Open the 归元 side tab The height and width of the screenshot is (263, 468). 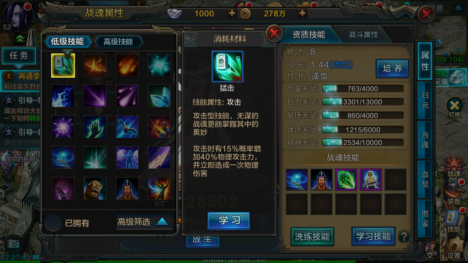point(425,100)
